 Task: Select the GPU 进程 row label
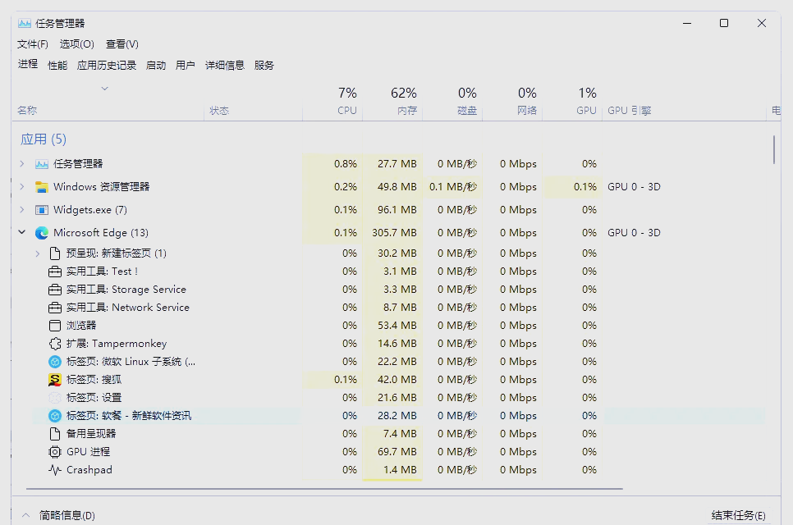(x=88, y=452)
